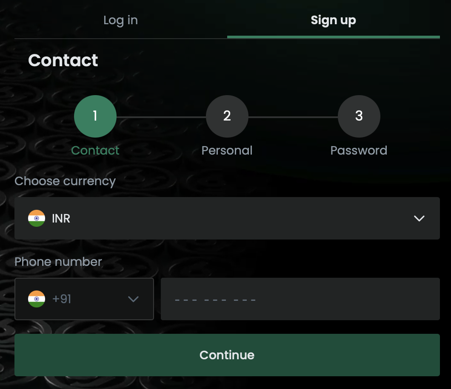The height and width of the screenshot is (389, 451).
Task: Click the Contact step label in the progress bar
Action: pos(95,150)
